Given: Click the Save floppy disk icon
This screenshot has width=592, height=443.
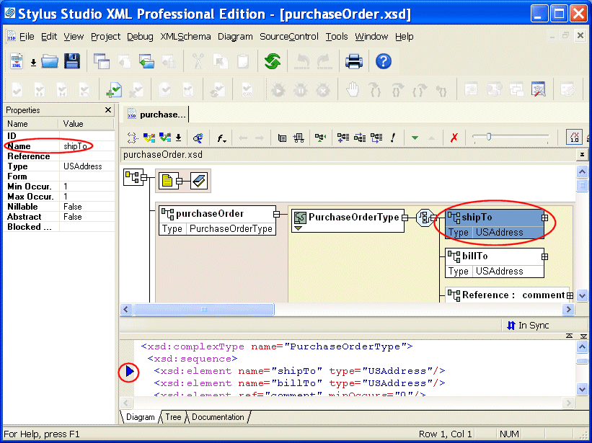Looking at the screenshot, I should tap(72, 62).
